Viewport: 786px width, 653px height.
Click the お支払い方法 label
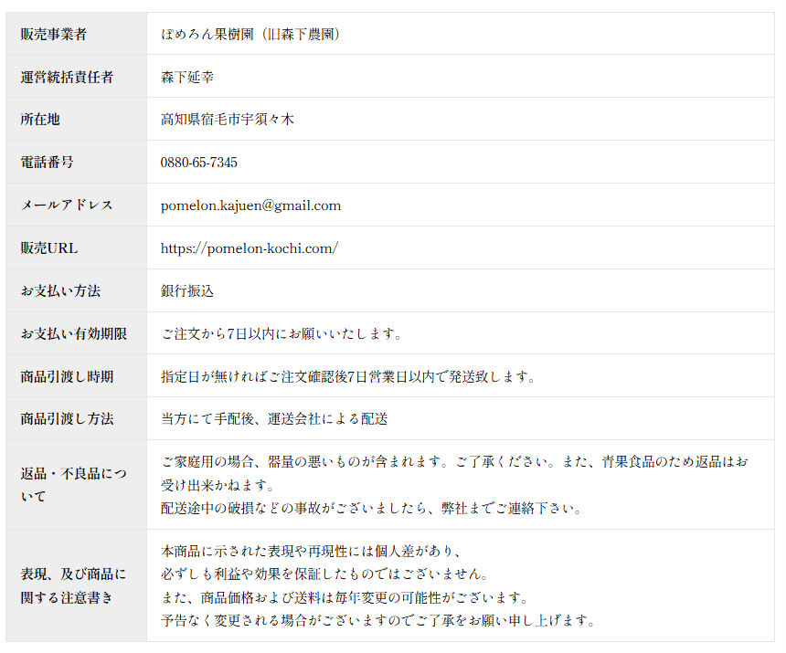click(60, 291)
